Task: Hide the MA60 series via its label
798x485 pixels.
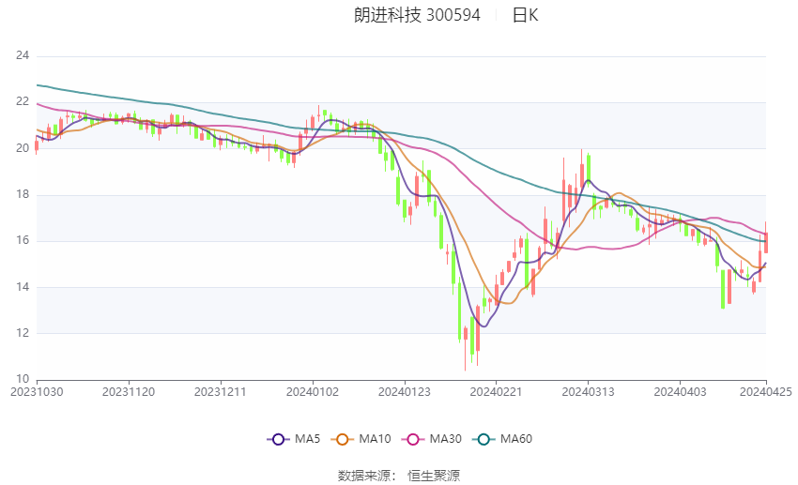Action: pyautogui.click(x=516, y=439)
